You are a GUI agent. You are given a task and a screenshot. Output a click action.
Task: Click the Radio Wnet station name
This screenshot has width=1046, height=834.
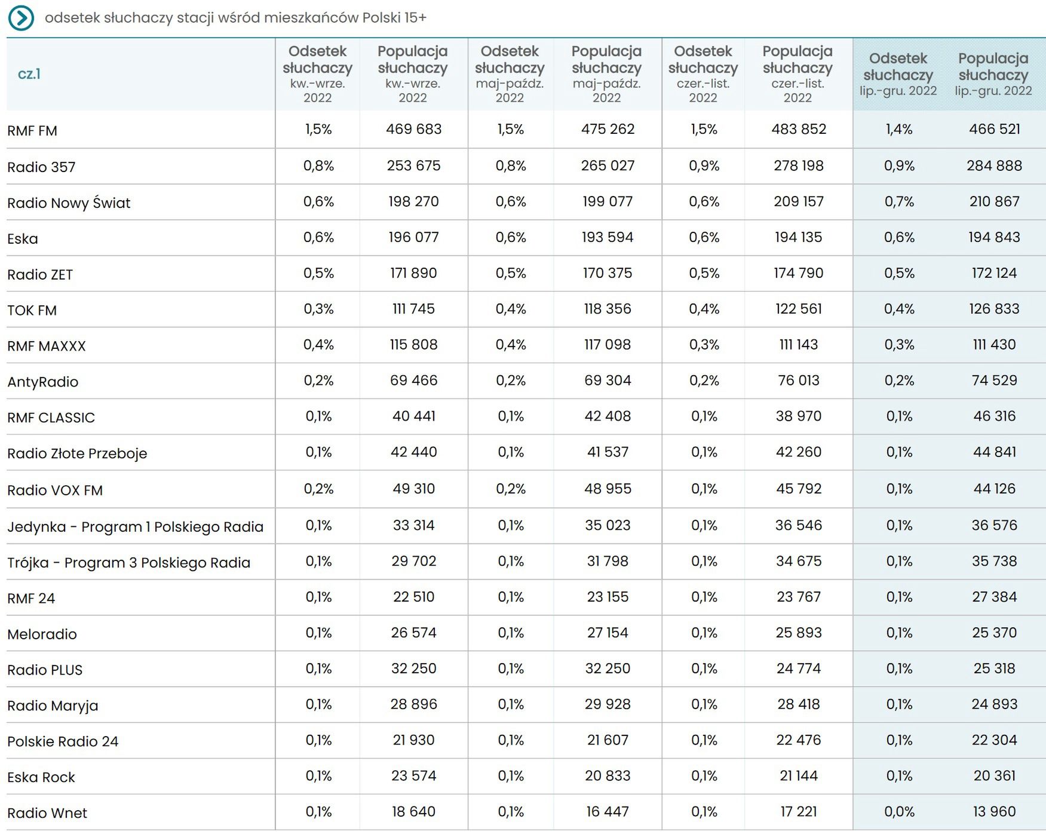[x=47, y=814]
